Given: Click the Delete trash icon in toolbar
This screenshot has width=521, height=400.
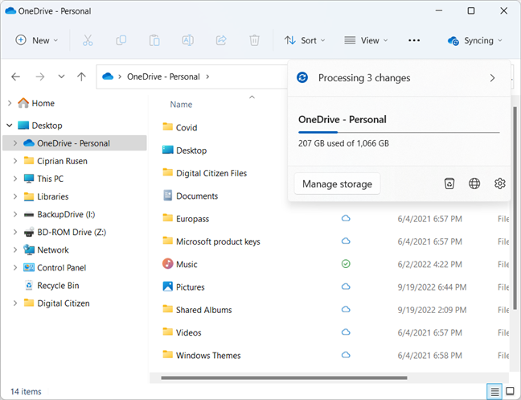Looking at the screenshot, I should (254, 40).
